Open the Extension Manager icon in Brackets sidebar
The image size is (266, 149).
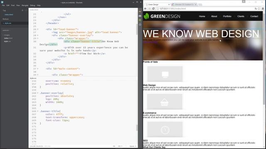click(140, 16)
